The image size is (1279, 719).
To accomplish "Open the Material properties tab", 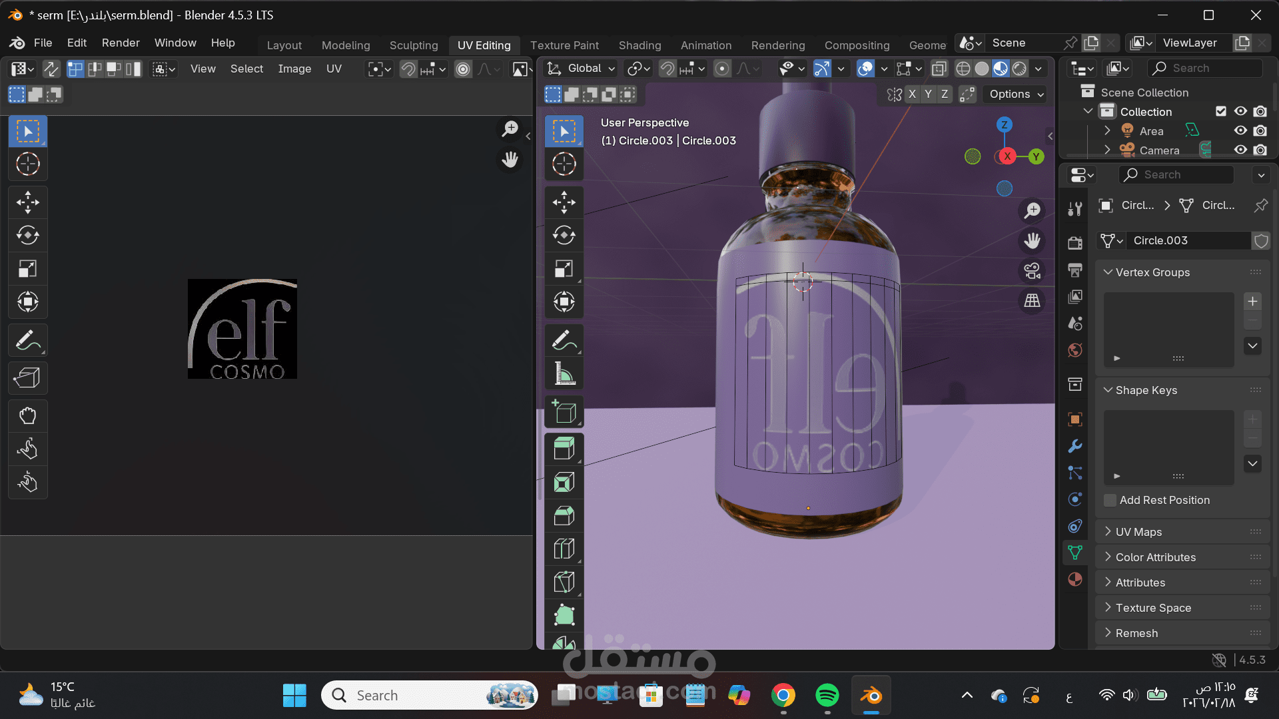I will [x=1074, y=579].
